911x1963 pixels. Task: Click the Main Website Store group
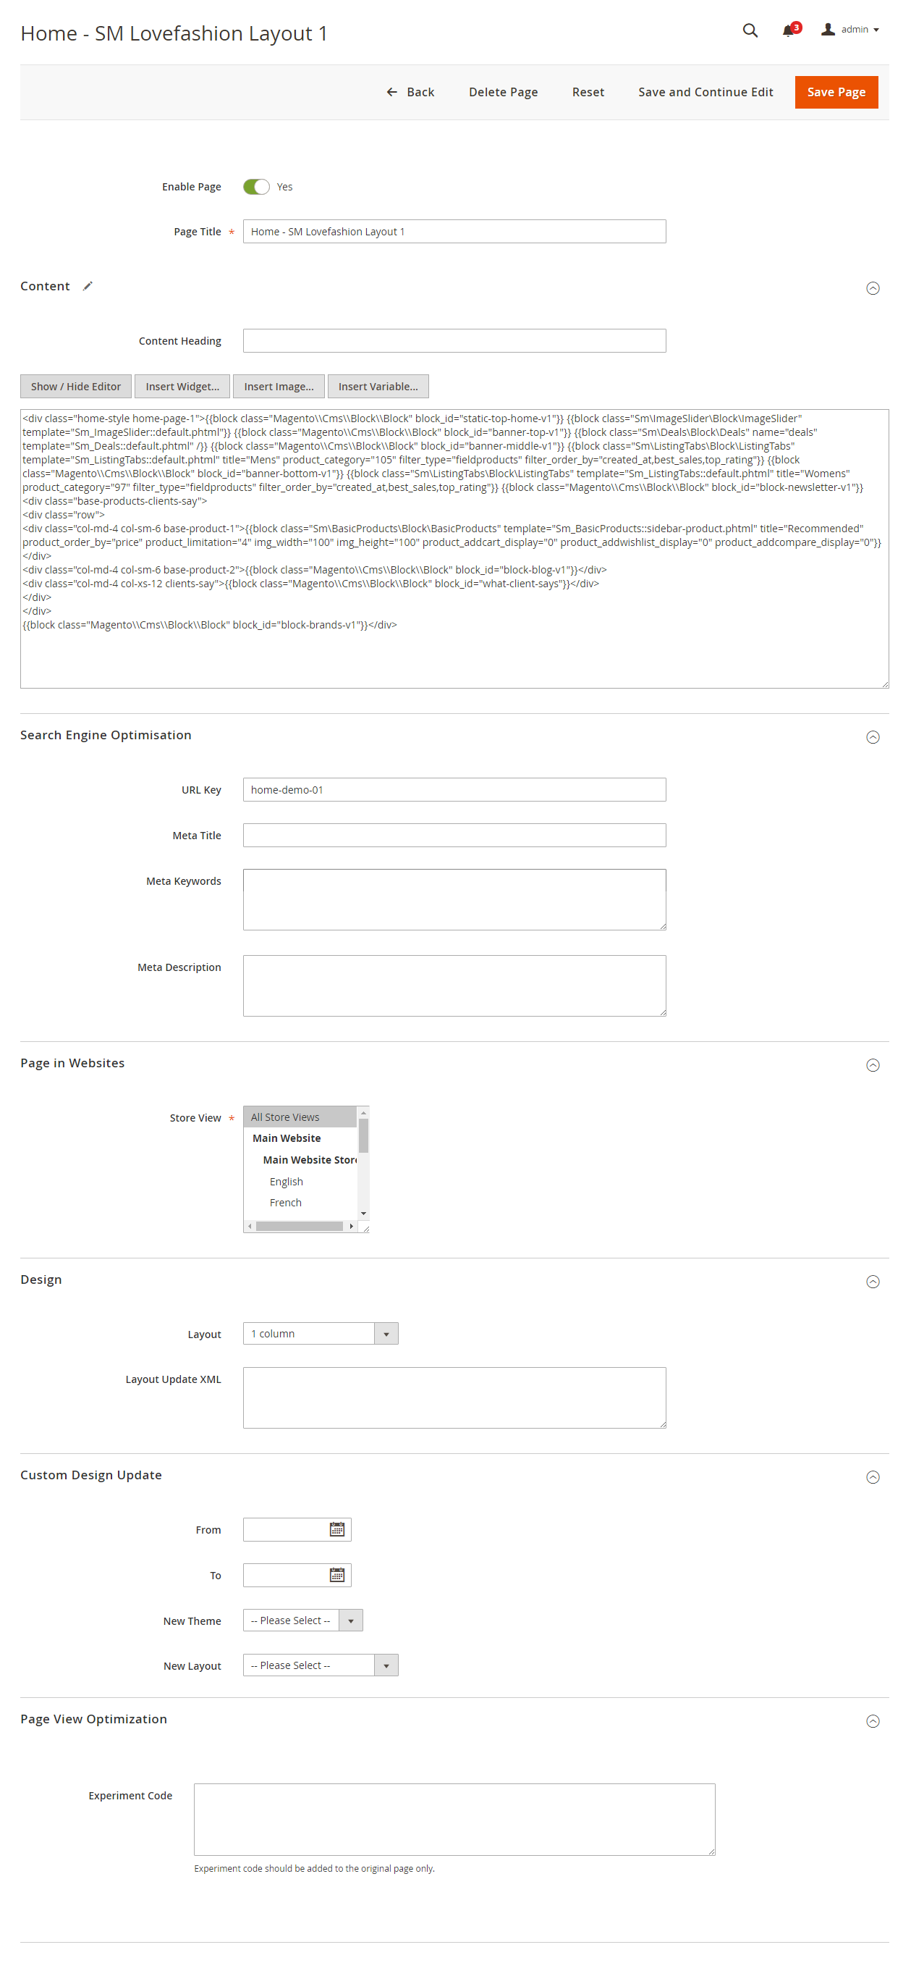pos(300,1160)
